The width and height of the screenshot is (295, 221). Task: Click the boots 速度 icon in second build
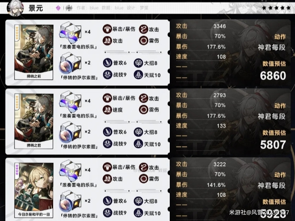click(108, 110)
